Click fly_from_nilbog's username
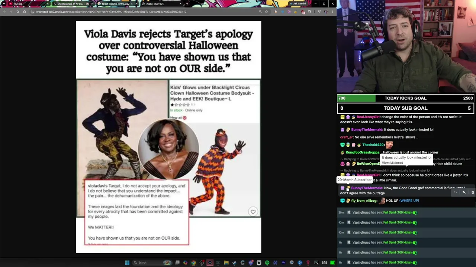 click(364, 201)
